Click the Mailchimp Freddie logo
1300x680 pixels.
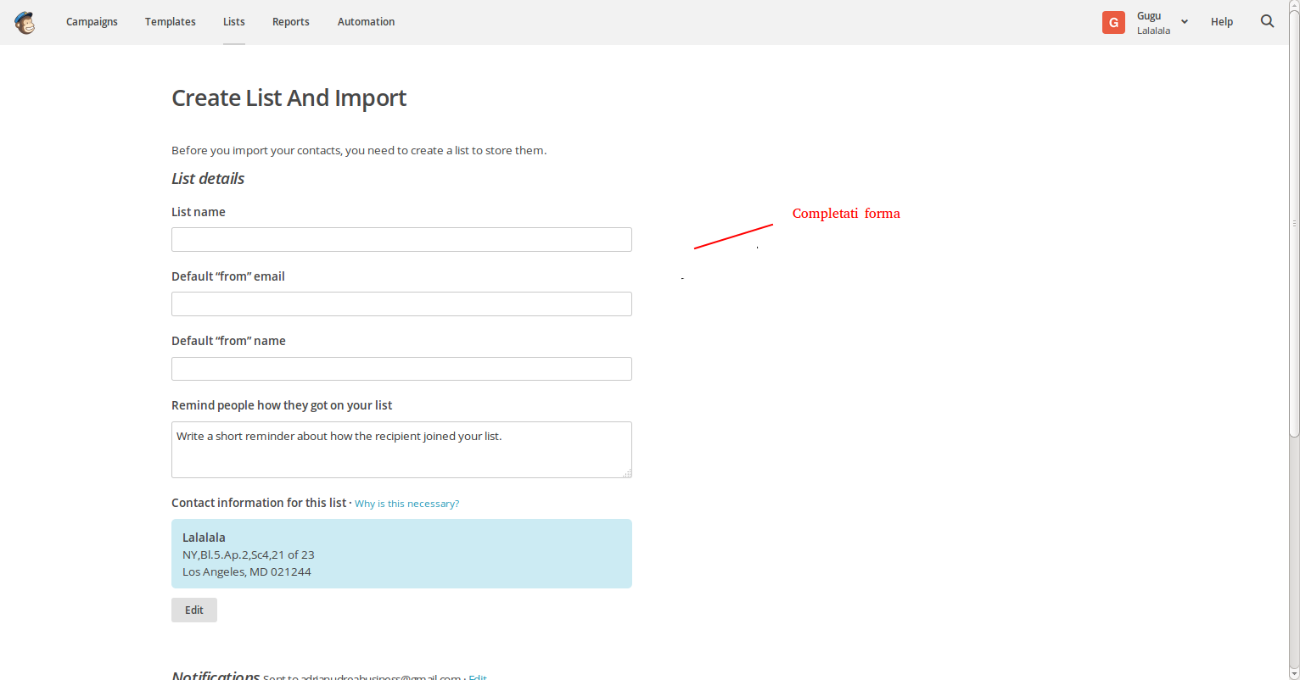25,22
